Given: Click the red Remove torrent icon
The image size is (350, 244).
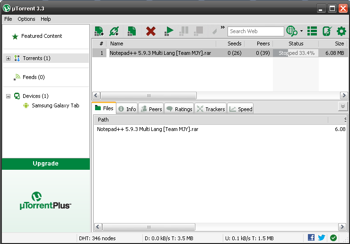Looking at the screenshot, I should pos(151,31).
